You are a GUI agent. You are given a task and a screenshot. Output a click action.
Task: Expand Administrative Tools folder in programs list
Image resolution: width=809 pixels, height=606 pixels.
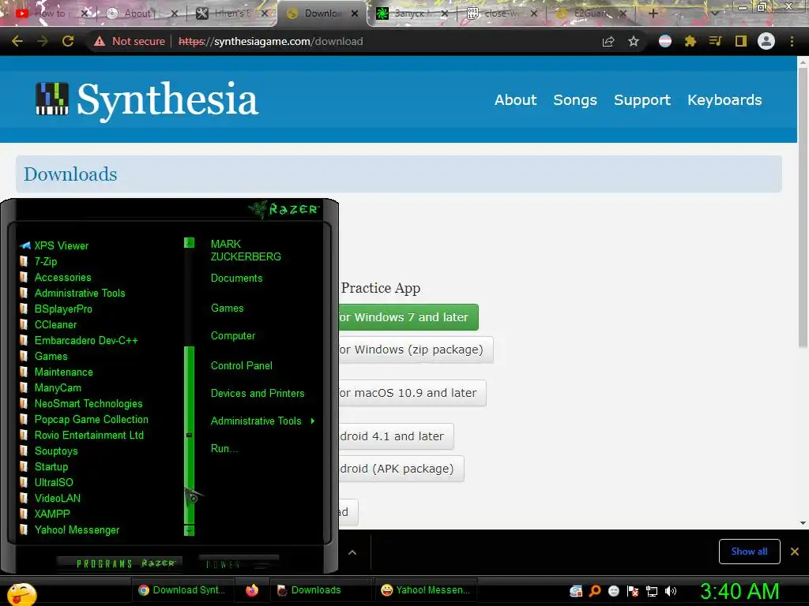pyautogui.click(x=80, y=293)
